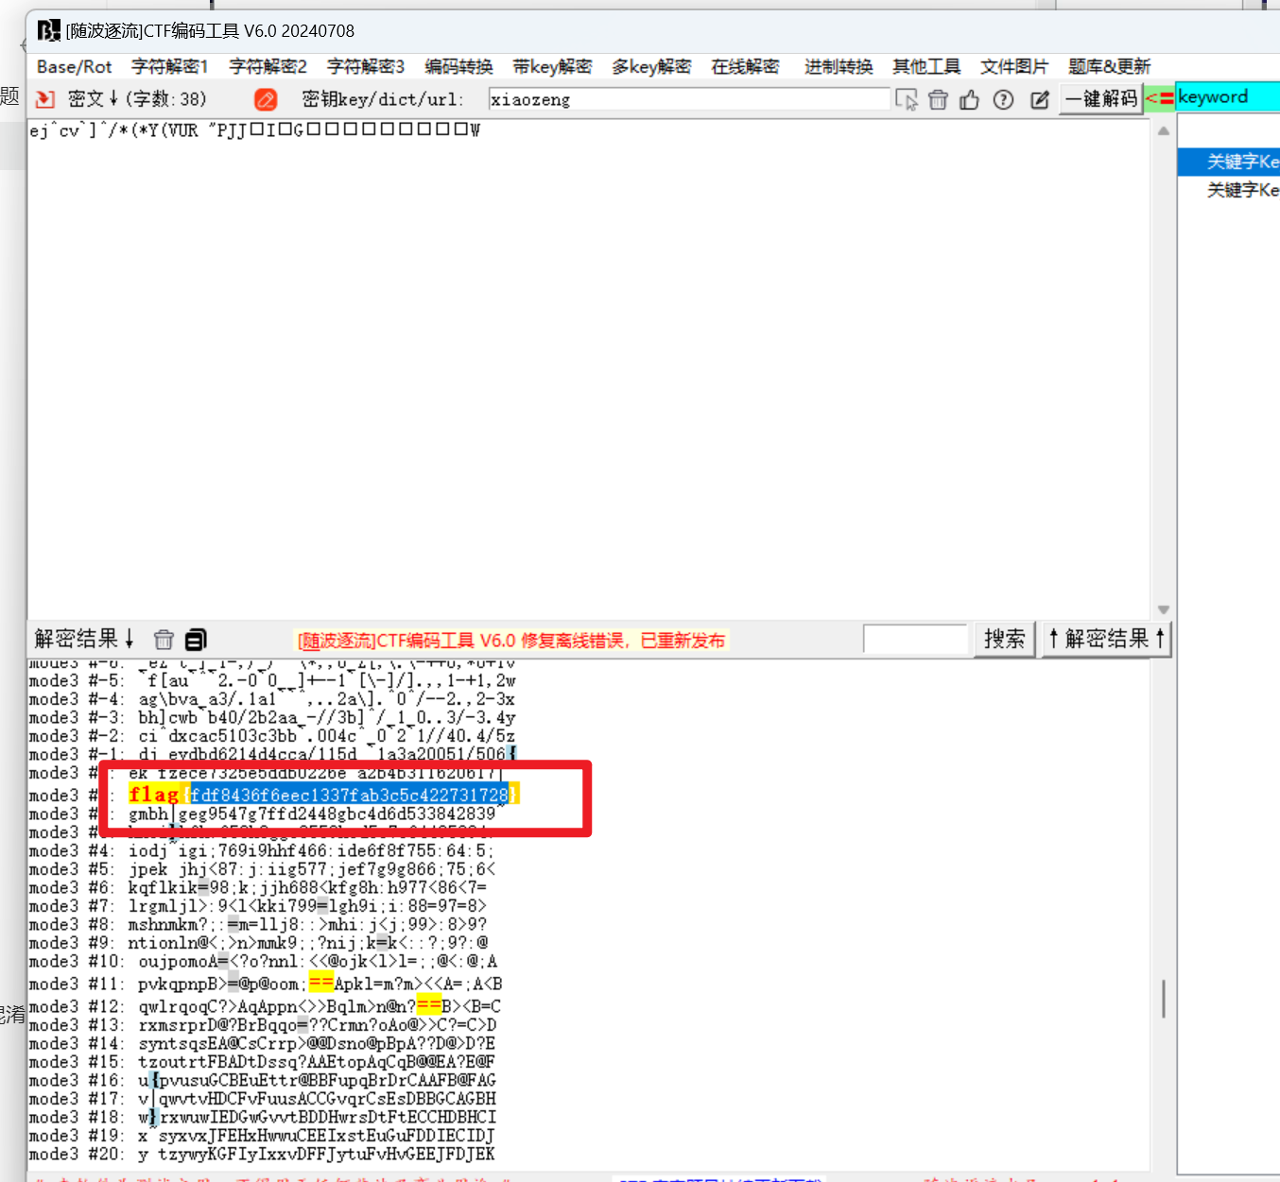Click the mode3 #4 result line

(261, 851)
